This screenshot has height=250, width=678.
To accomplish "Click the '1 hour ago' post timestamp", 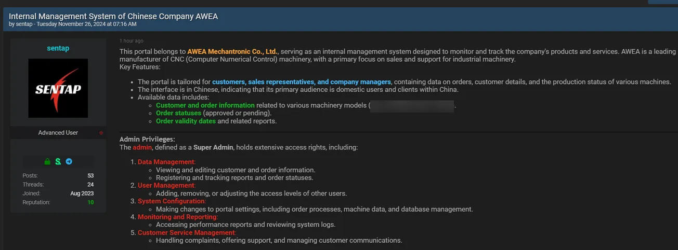I will point(132,40).
